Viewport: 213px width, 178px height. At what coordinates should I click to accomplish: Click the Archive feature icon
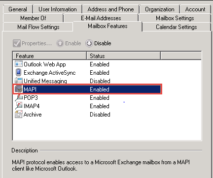click(x=18, y=114)
